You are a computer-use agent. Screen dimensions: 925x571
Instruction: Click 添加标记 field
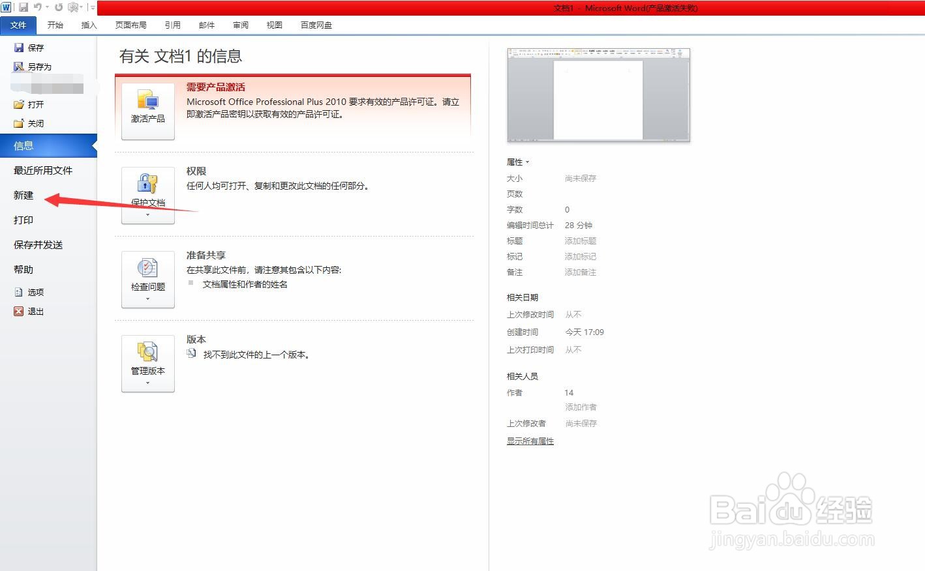pyautogui.click(x=581, y=256)
